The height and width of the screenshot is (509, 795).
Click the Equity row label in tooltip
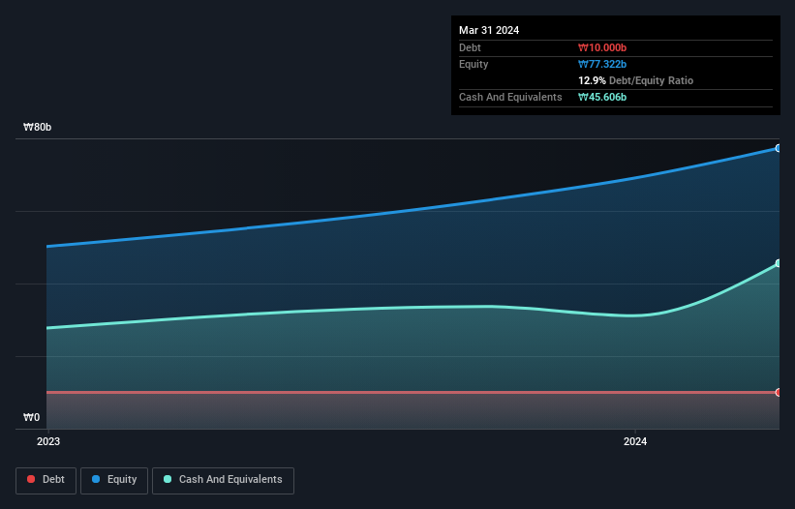474,64
